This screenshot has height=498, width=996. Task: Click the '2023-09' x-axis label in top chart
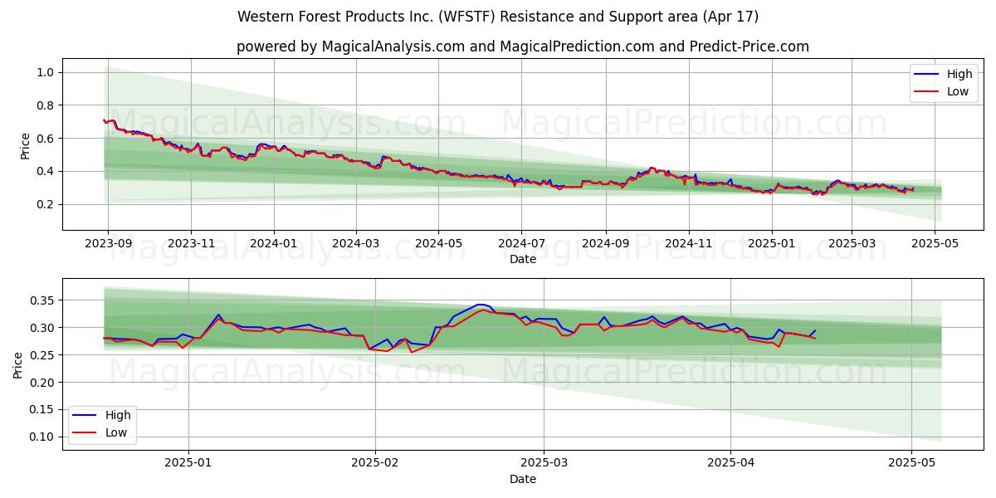tap(107, 245)
